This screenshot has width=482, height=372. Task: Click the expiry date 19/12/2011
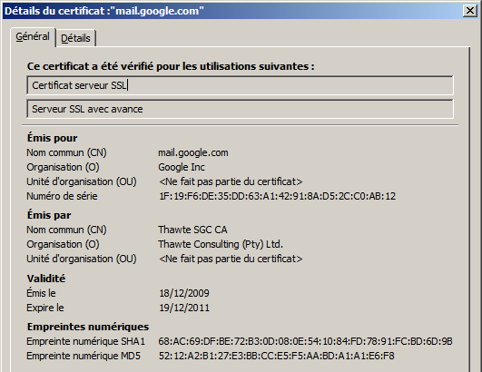(184, 308)
